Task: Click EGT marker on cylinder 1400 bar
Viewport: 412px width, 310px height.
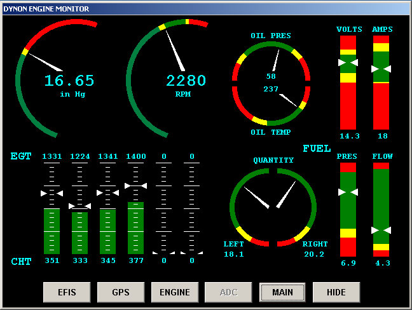Action: click(x=135, y=186)
